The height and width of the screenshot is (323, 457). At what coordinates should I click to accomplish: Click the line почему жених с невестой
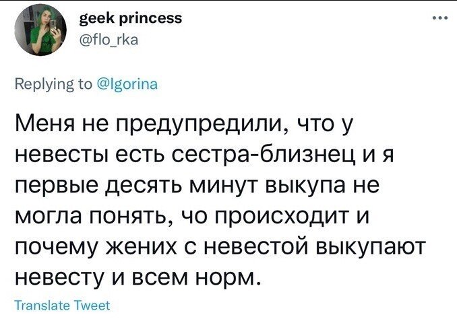coord(218,248)
